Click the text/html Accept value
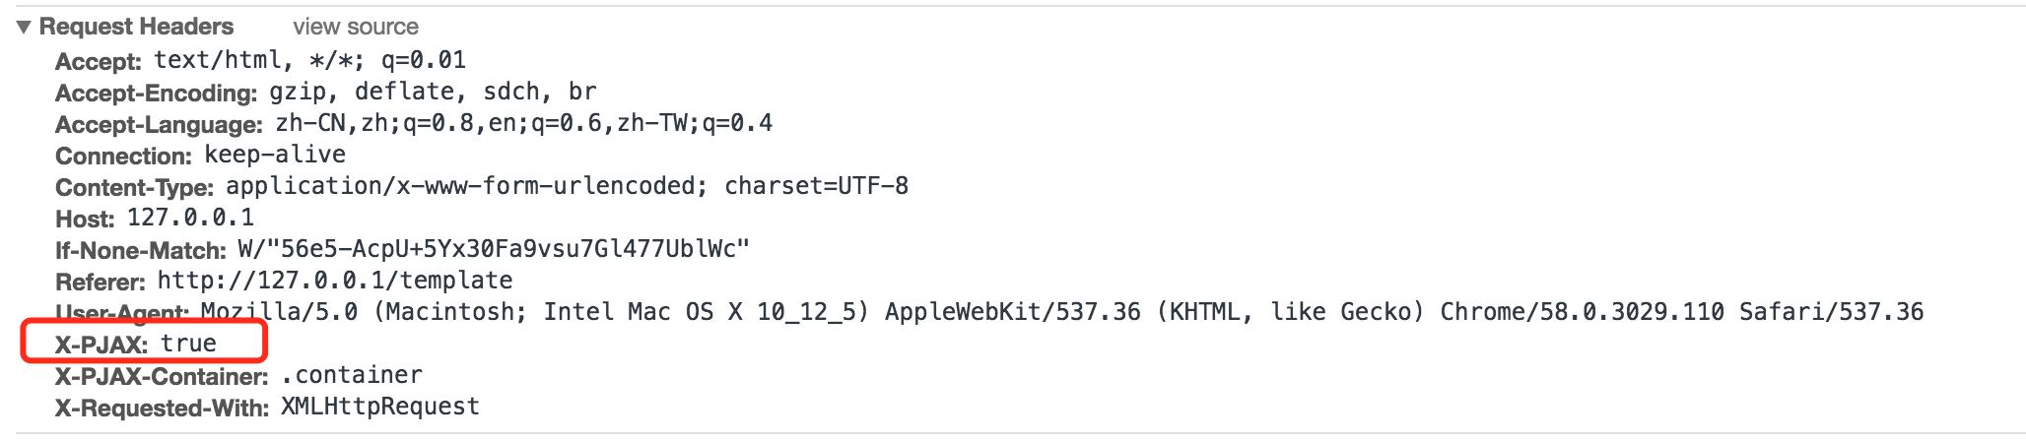This screenshot has width=2026, height=441. [309, 60]
